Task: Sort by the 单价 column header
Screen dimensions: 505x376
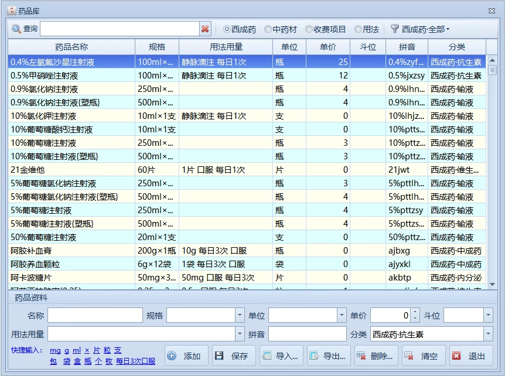Action: tap(328, 47)
